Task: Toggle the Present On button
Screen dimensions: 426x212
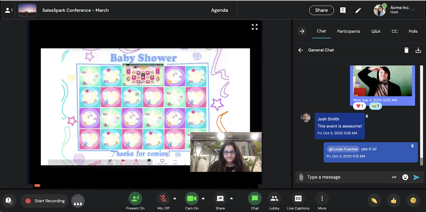Action: (x=135, y=199)
